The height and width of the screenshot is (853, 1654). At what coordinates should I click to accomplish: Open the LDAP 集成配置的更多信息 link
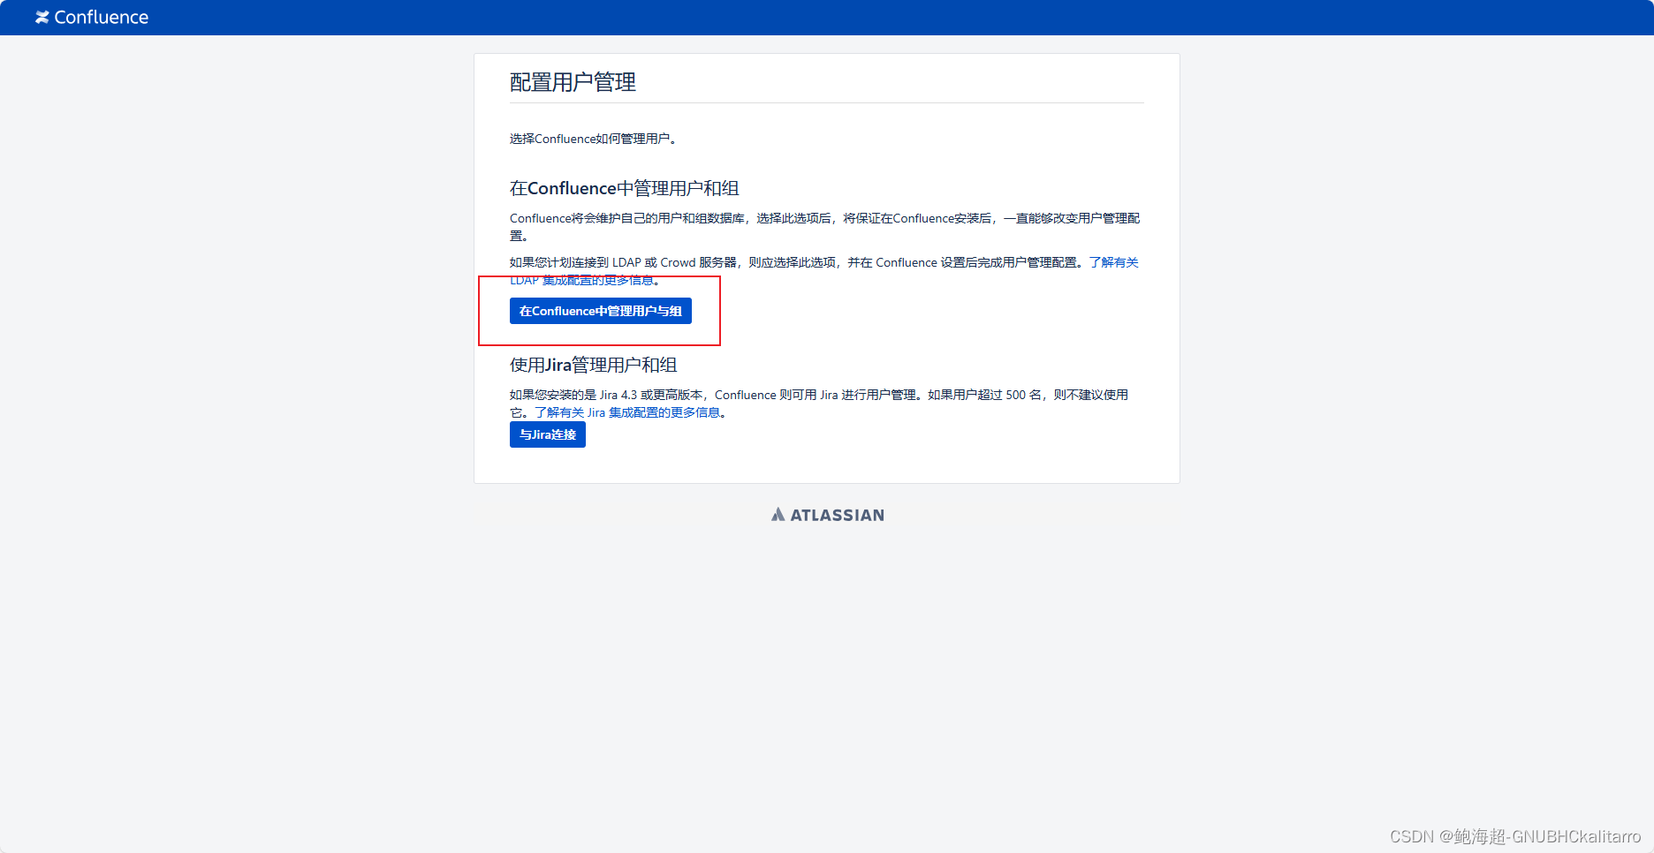click(583, 280)
